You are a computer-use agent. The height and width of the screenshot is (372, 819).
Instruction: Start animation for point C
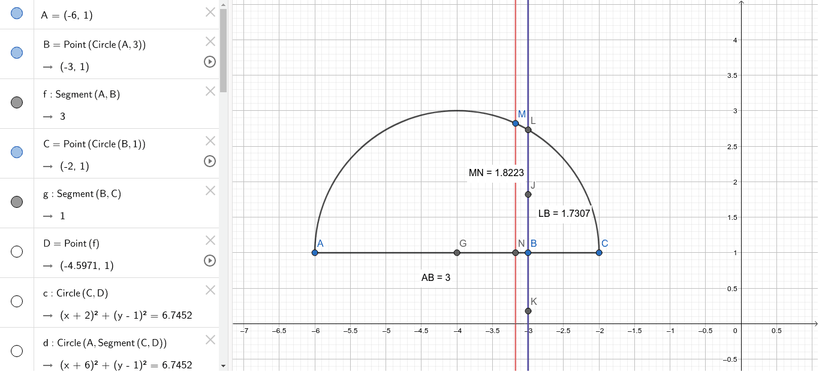(210, 161)
